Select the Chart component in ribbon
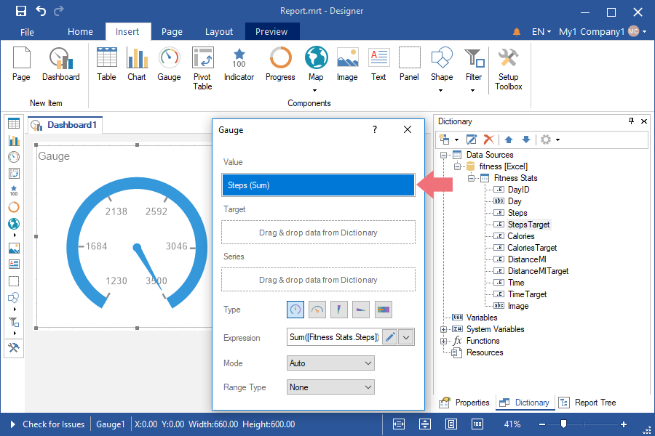Viewport: 655px width, 436px height. 137,65
